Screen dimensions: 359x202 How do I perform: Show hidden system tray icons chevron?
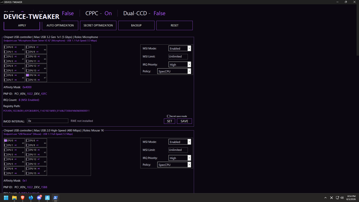click(x=325, y=198)
